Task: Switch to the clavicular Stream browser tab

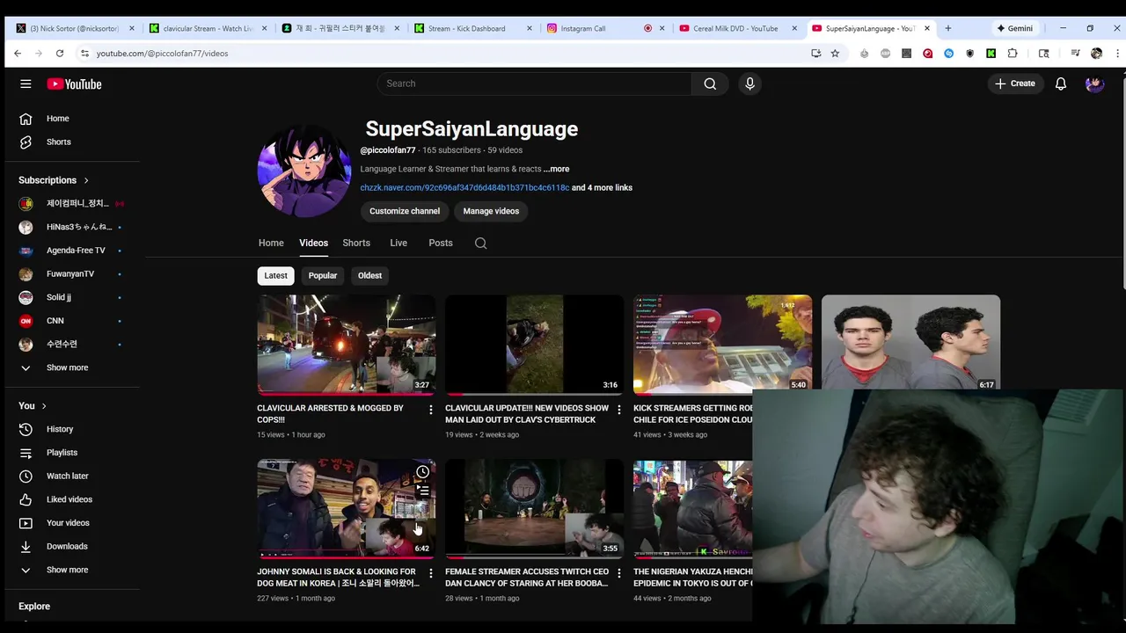Action: pyautogui.click(x=207, y=28)
